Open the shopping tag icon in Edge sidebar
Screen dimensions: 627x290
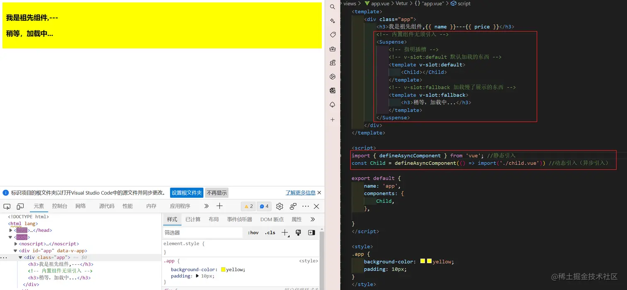coord(333,35)
